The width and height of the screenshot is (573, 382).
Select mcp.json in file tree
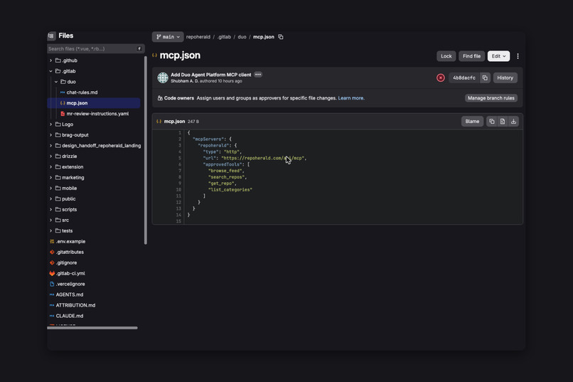point(94,103)
